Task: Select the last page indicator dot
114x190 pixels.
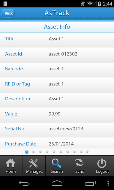Action: coord(87,152)
